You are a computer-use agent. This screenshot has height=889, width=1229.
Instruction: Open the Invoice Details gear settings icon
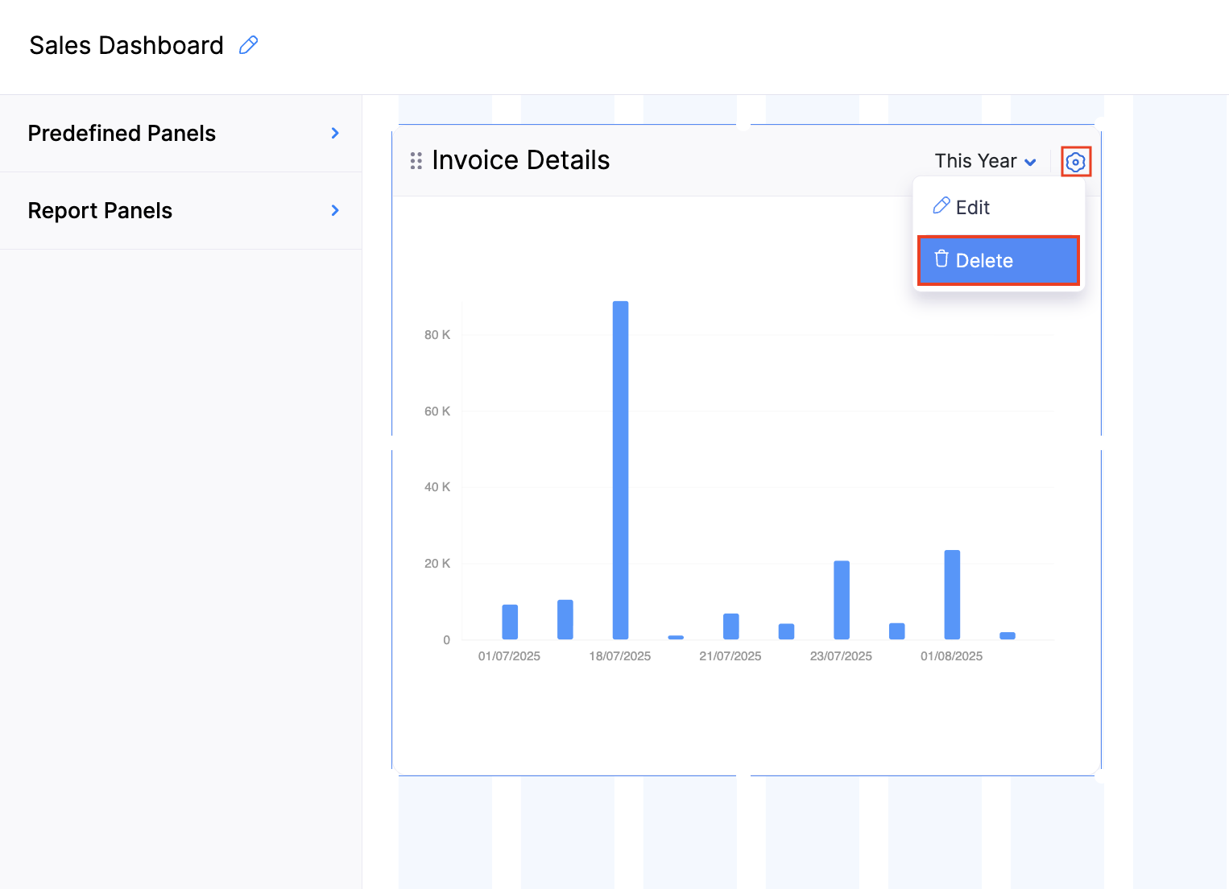[x=1075, y=162]
